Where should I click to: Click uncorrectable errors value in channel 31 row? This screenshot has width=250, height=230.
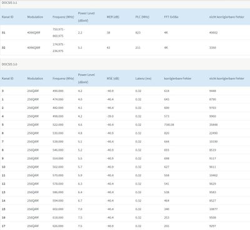[x=213, y=32]
